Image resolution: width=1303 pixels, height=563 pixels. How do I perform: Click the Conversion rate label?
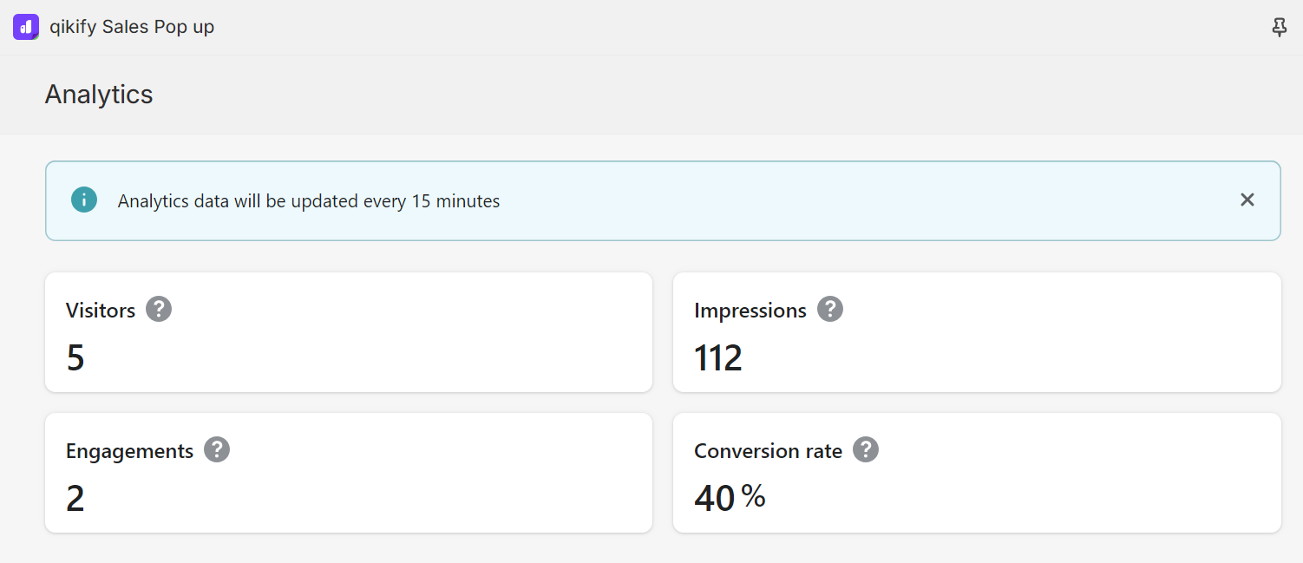[769, 451]
